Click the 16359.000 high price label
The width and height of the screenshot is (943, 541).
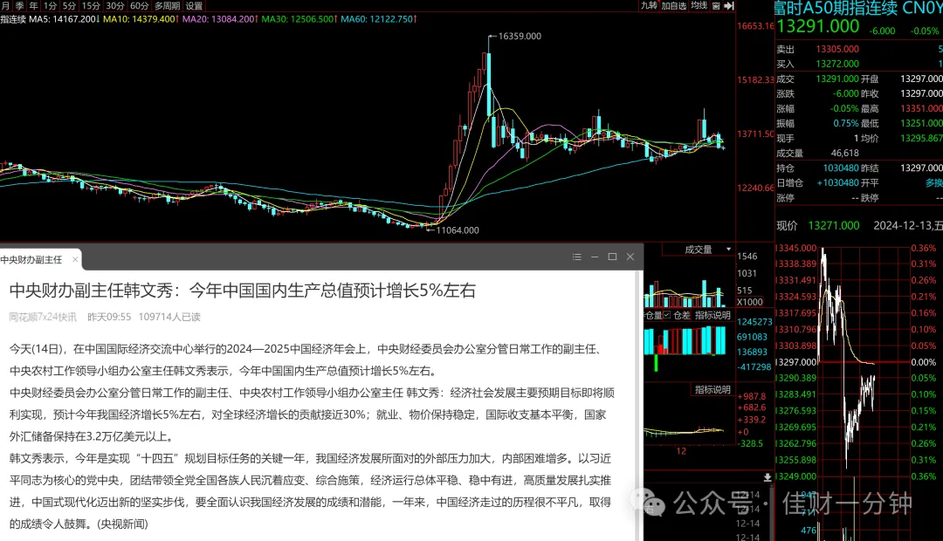coord(520,36)
